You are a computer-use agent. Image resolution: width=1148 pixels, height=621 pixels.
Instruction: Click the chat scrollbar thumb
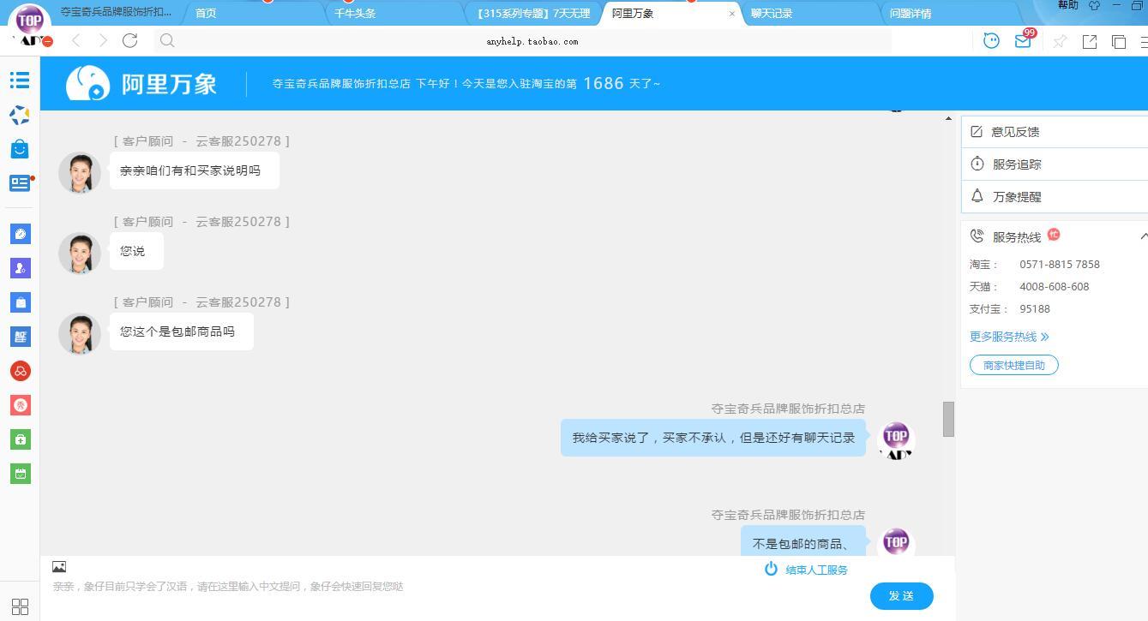tap(948, 419)
